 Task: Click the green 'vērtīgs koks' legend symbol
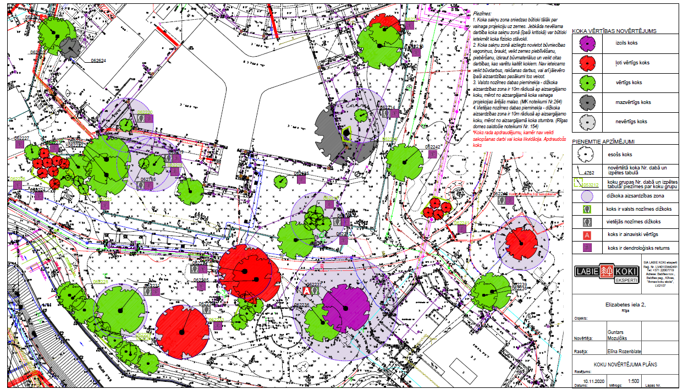tap(587, 83)
